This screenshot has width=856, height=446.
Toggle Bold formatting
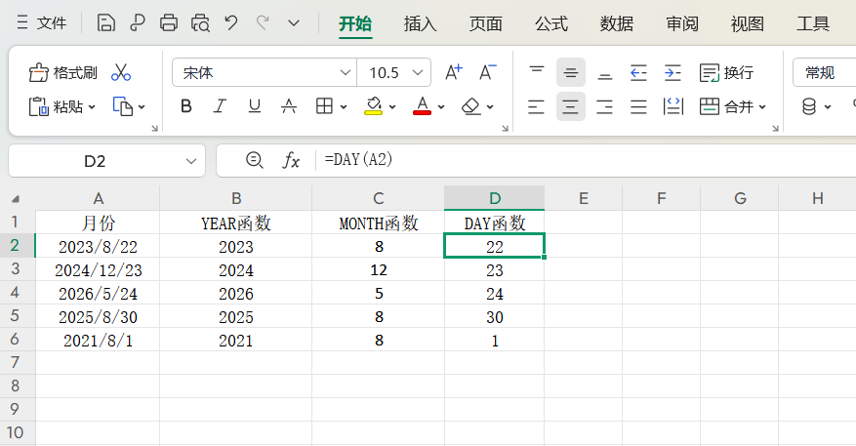coord(185,106)
